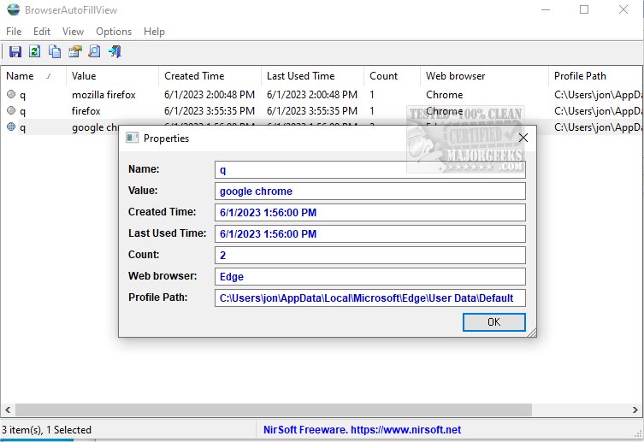The image size is (644, 442).
Task: Click the Properties toolbar icon
Action: (x=74, y=51)
